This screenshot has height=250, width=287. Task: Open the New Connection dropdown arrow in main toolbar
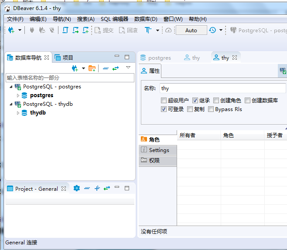click(20, 30)
